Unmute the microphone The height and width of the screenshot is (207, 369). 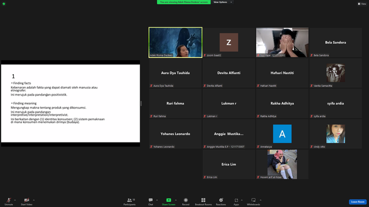[9, 201]
